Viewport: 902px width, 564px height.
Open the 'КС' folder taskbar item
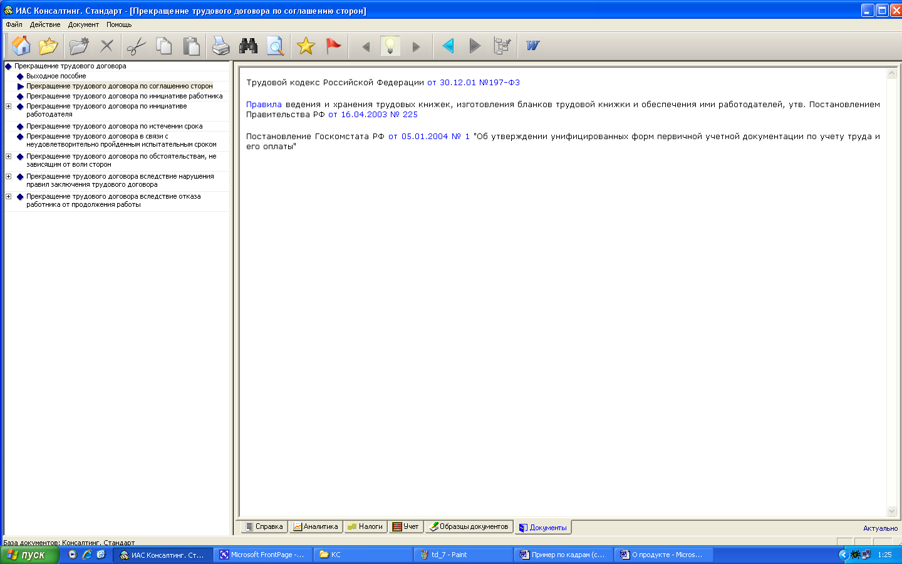click(363, 555)
